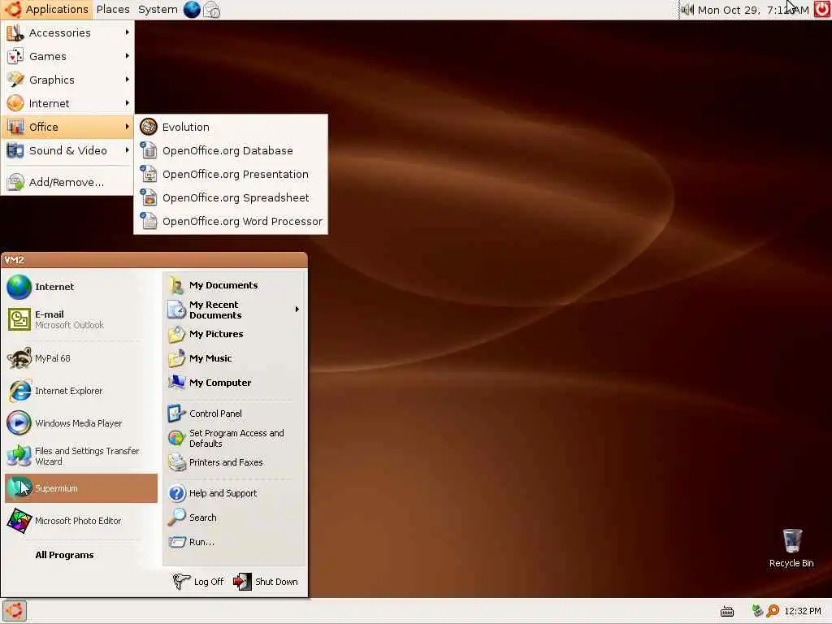832x624 pixels.
Task: Open the date and time clock in top panel
Action: 753,10
